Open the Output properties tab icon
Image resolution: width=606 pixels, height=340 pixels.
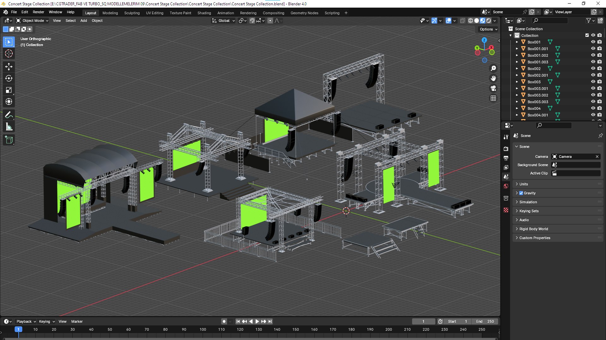pos(506,158)
